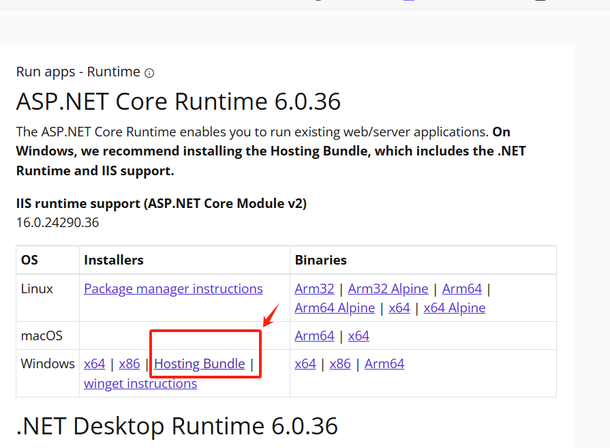
Task: Download macOS Arm64 binary
Action: [314, 335]
